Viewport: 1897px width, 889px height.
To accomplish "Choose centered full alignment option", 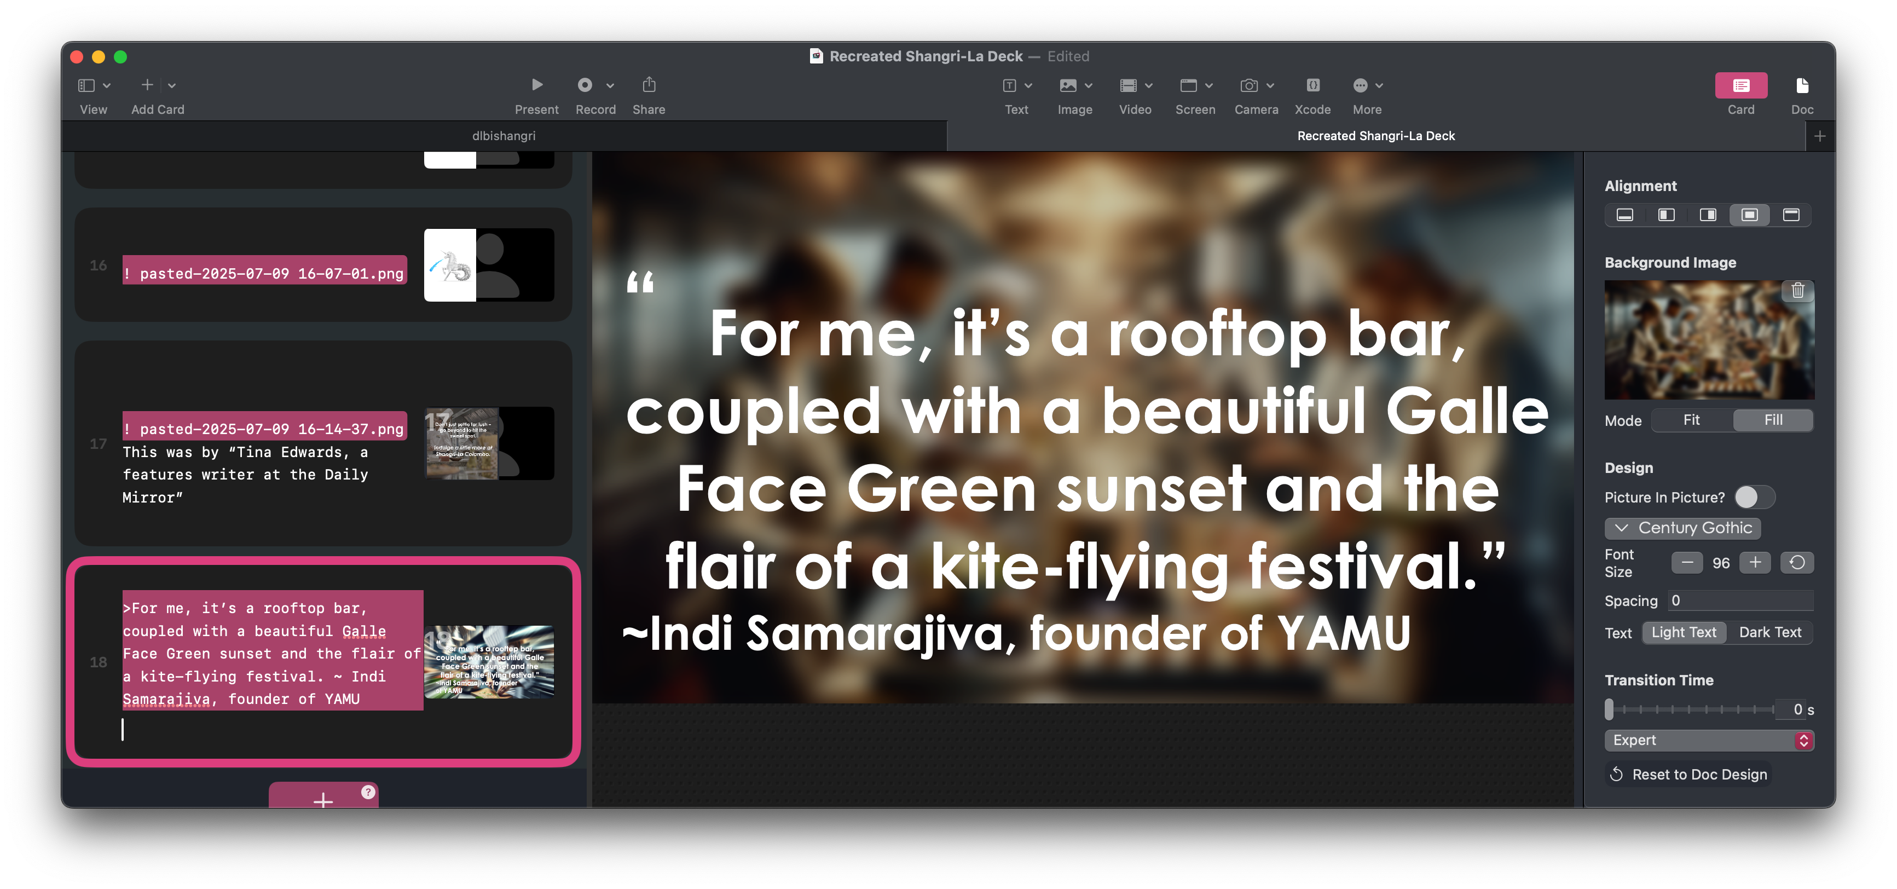I will [x=1750, y=215].
